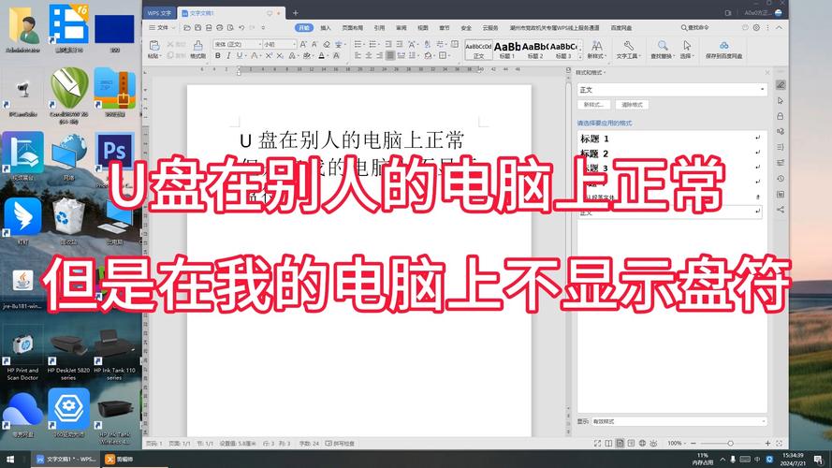Screen dimensions: 832x468
Task: Switch to the 视图 ribbon tab
Action: point(423,27)
